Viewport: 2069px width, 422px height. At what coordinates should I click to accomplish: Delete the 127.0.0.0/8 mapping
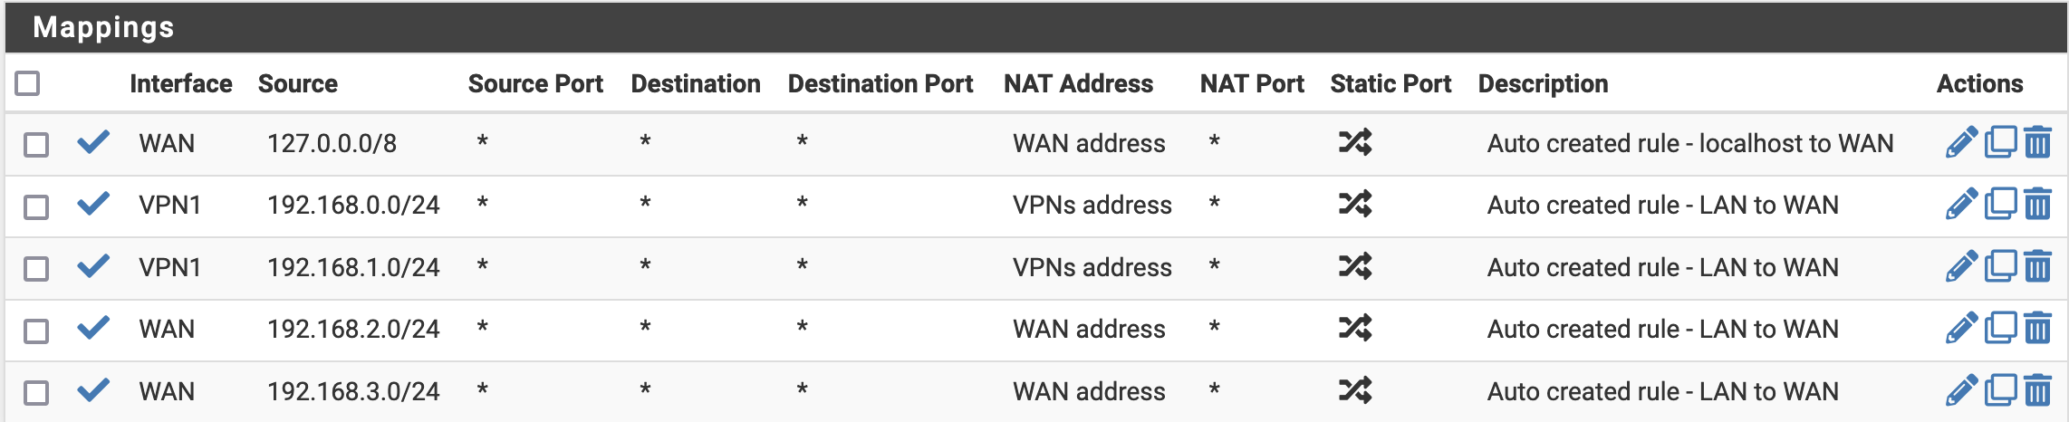(2037, 142)
